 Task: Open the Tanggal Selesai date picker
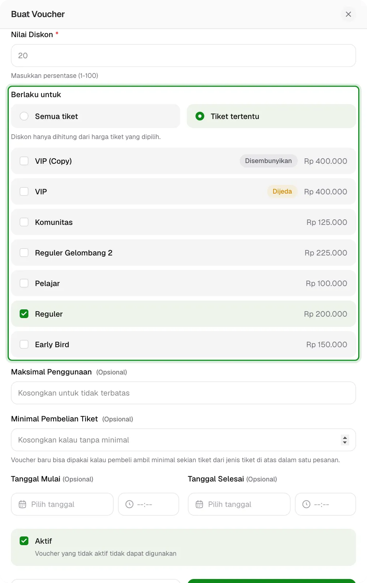tap(239, 504)
